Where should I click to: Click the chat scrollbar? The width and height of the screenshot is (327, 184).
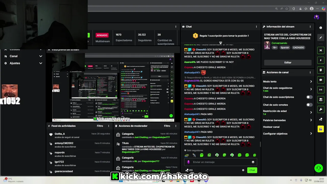point(260,144)
